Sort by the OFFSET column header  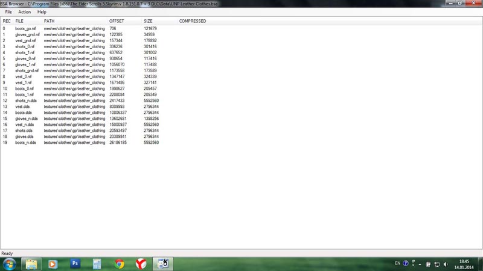[x=117, y=21]
